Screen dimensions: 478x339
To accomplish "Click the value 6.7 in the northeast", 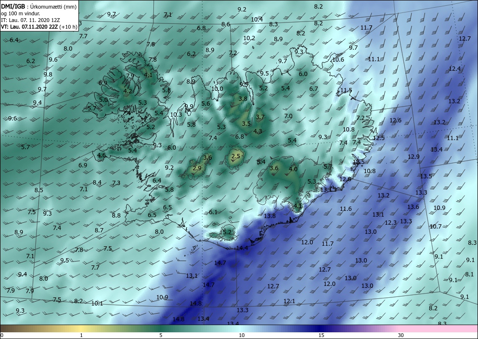I will (x=314, y=89).
